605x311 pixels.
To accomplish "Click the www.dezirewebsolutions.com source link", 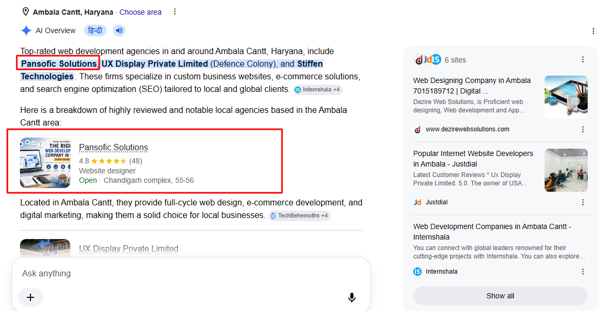I will coord(467,129).
